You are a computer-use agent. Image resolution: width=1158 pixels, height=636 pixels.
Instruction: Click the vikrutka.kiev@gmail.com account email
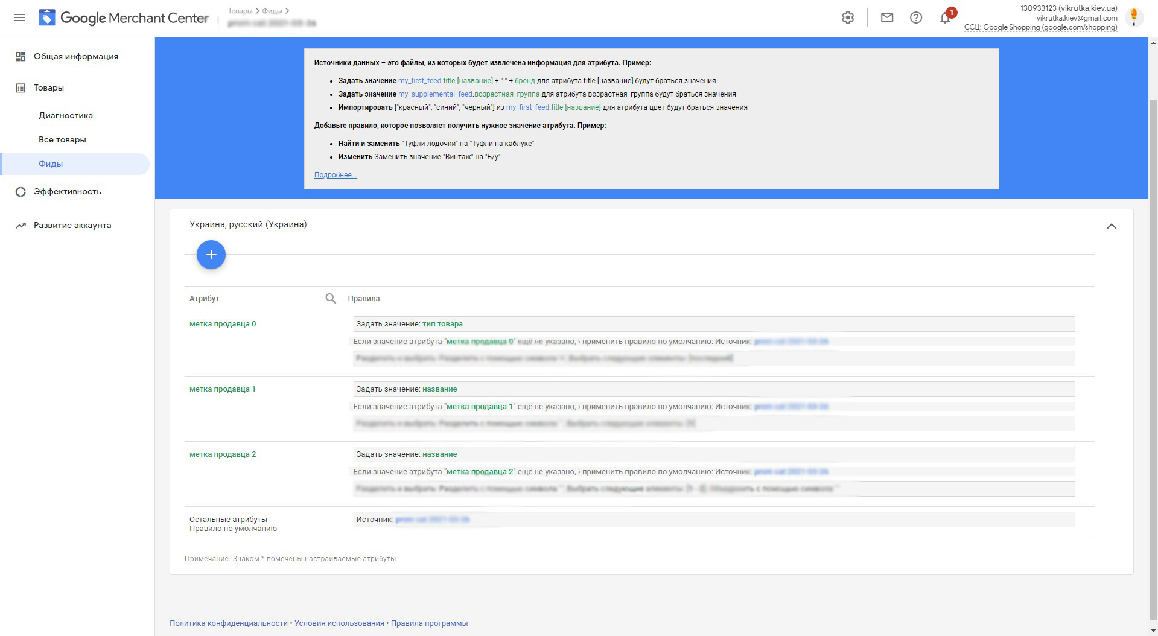tap(1077, 18)
